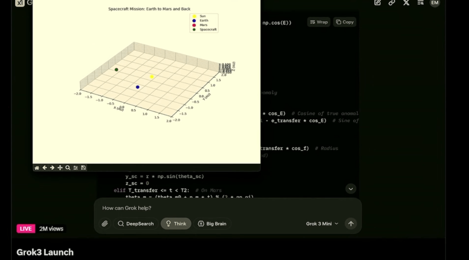
Task: Toggle the Think mode button
Action: coord(176,224)
